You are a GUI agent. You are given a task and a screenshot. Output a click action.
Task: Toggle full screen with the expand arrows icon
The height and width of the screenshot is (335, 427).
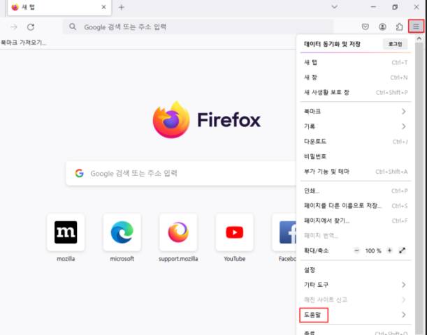click(403, 251)
